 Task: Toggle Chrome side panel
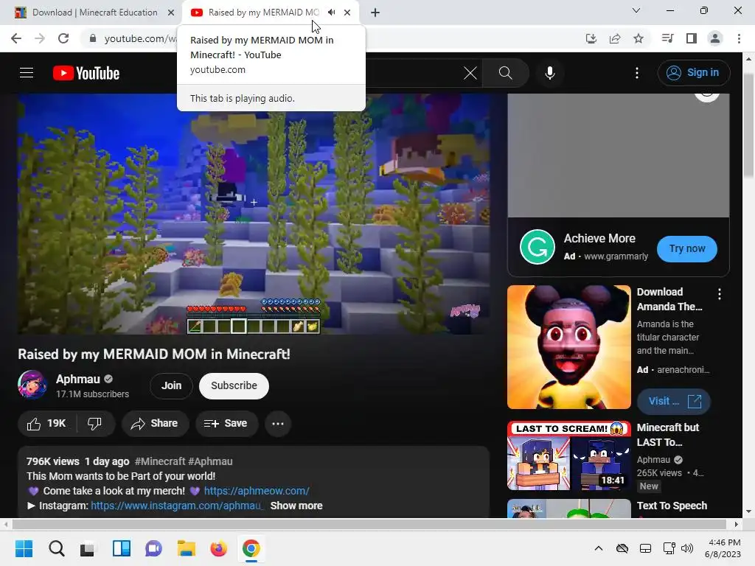point(692,38)
